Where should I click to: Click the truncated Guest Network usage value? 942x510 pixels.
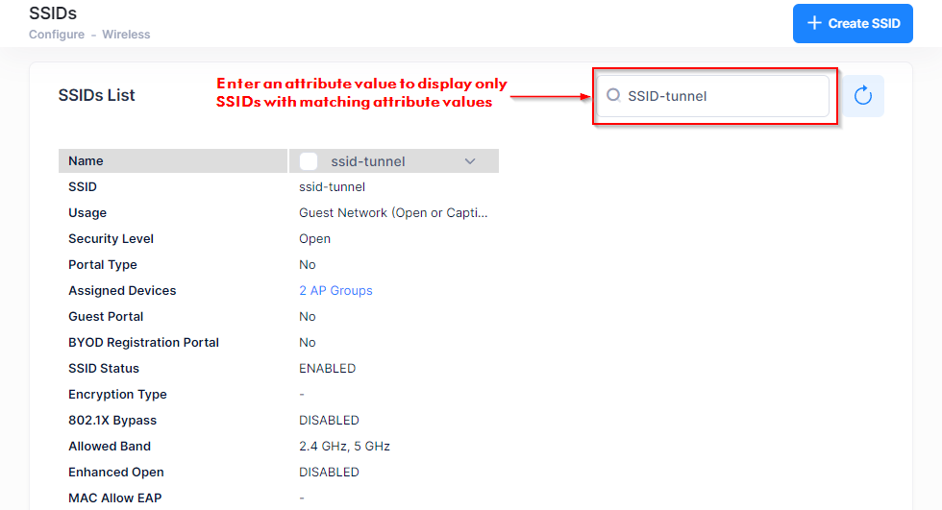click(x=393, y=212)
